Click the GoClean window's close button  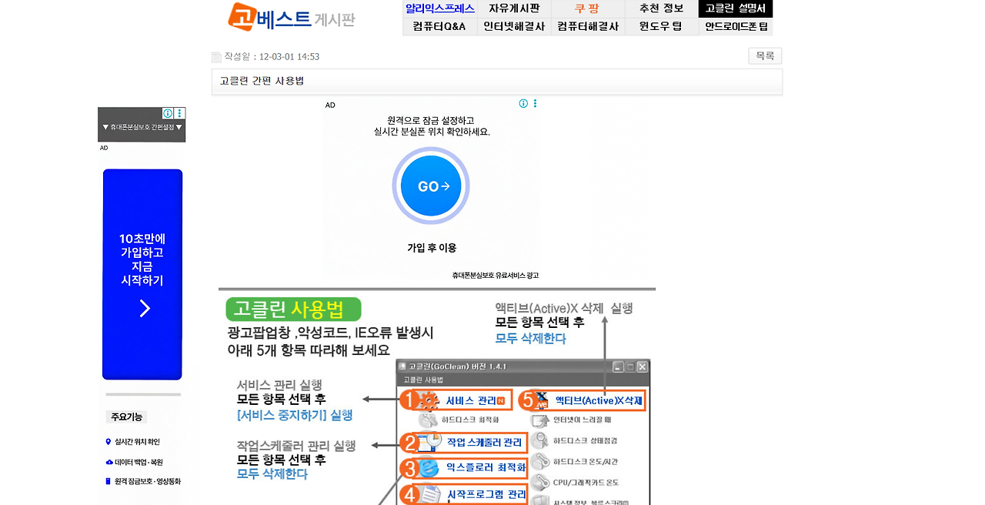(642, 366)
